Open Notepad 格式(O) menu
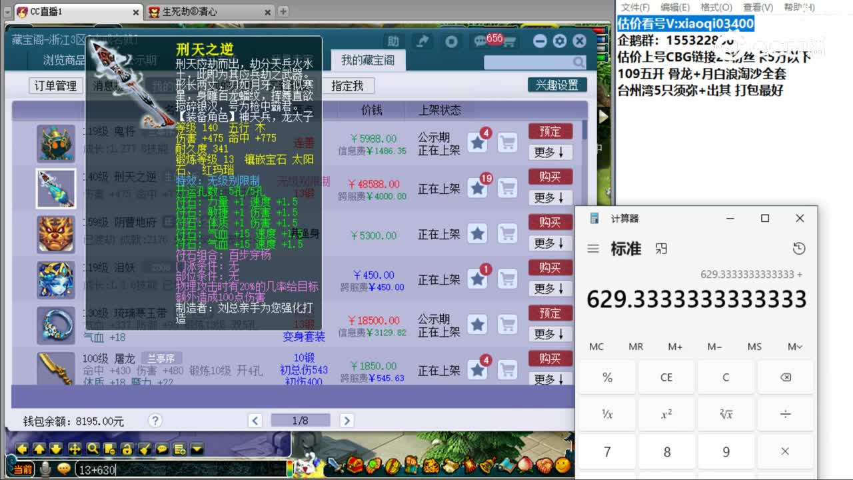This screenshot has width=853, height=480. click(x=716, y=7)
